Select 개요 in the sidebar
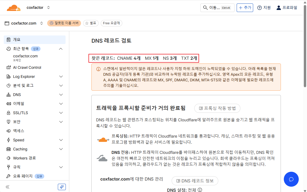The height and width of the screenshot is (192, 307). coord(35,39)
